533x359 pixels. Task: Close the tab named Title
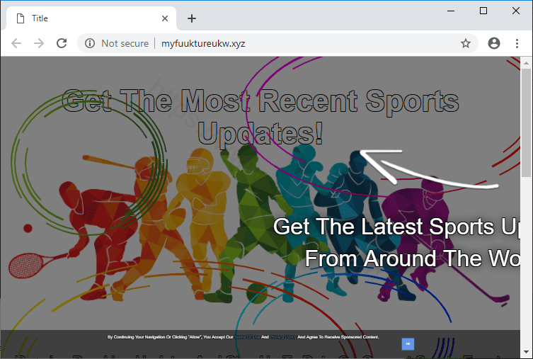point(166,18)
